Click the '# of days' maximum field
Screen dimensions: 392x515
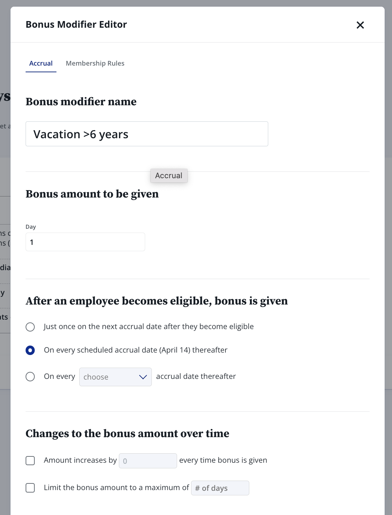(220, 488)
